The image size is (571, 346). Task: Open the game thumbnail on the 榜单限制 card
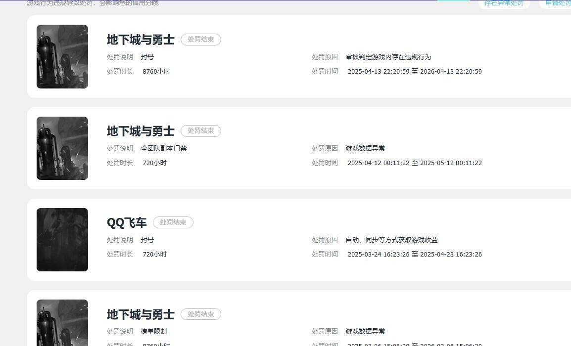(62, 323)
